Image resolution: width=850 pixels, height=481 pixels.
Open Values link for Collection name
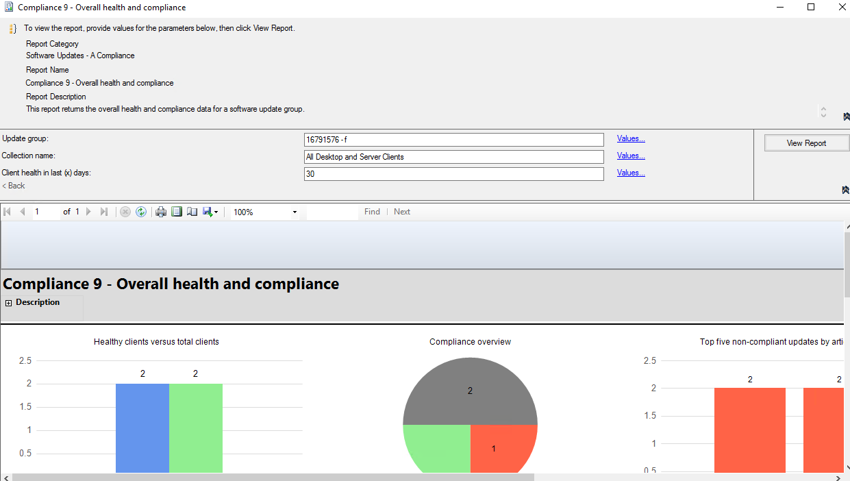(631, 156)
